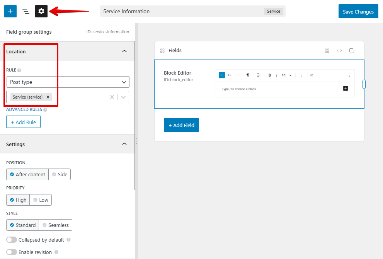Viewport: 383px width, 259px height.
Task: Click Save Changes button
Action: click(358, 11)
